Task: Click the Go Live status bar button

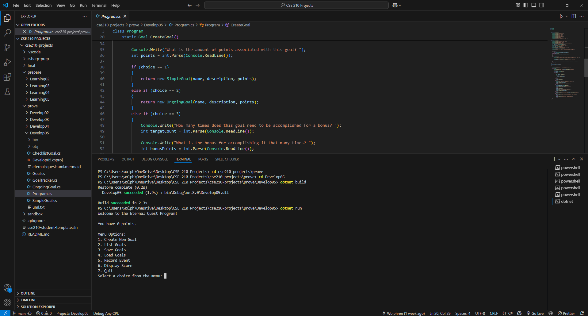Action: coord(535,313)
